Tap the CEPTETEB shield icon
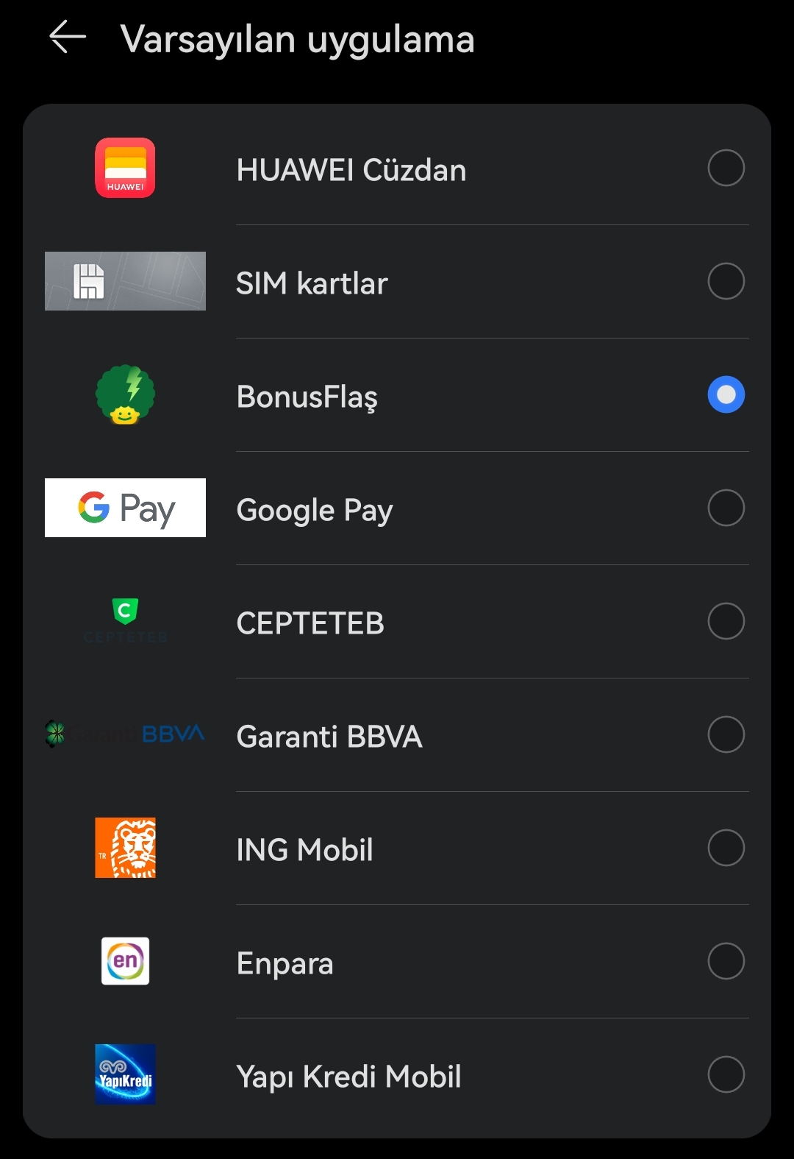 coord(125,611)
